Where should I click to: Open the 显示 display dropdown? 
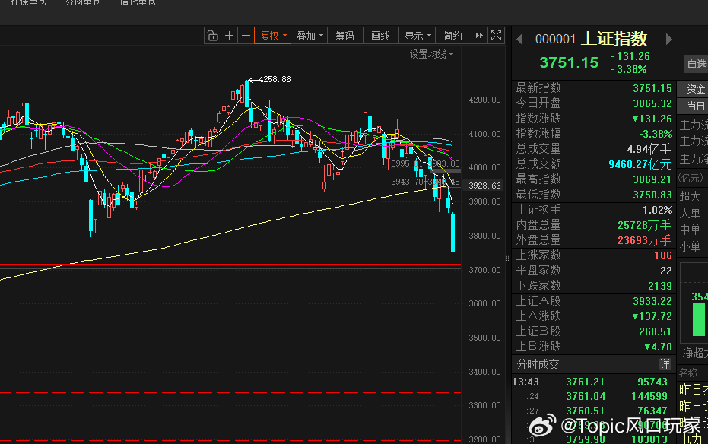click(417, 36)
